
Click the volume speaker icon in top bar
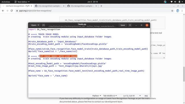click(175, 2)
